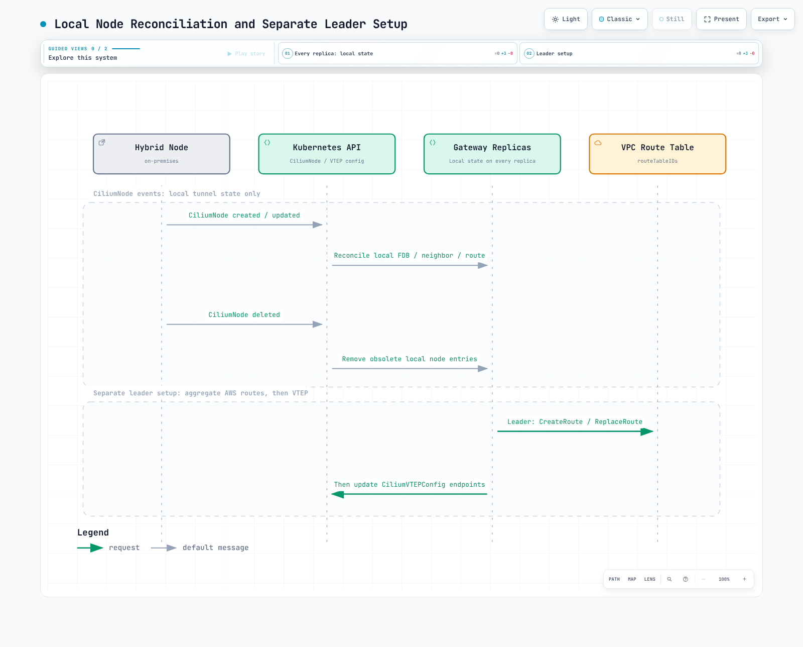
Task: Click 'Leader: CreateRoute / ReplaceRoute' label
Action: (x=575, y=421)
